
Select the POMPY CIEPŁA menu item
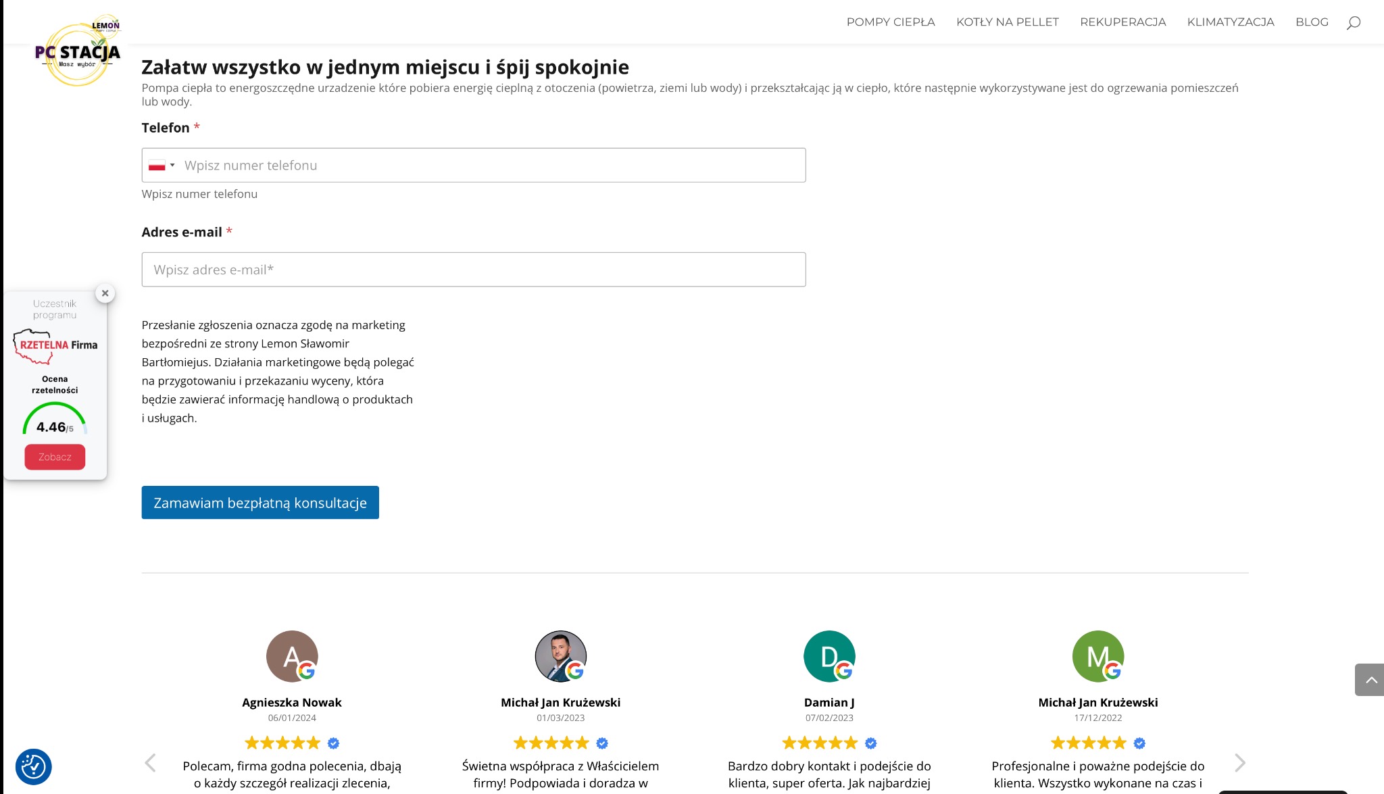pyautogui.click(x=890, y=21)
